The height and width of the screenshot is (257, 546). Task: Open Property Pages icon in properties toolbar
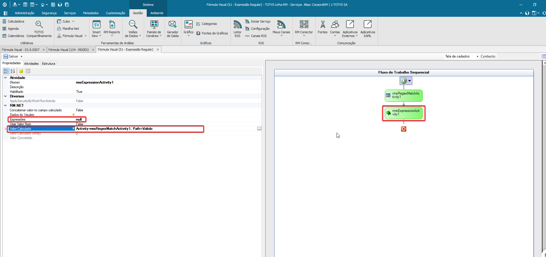28,71
